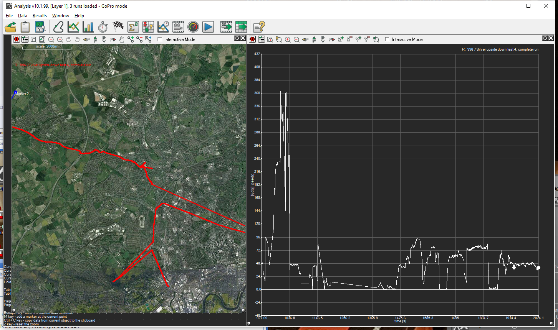The width and height of the screenshot is (558, 330).
Task: Pan the map left with arrow icon
Action: point(86,39)
